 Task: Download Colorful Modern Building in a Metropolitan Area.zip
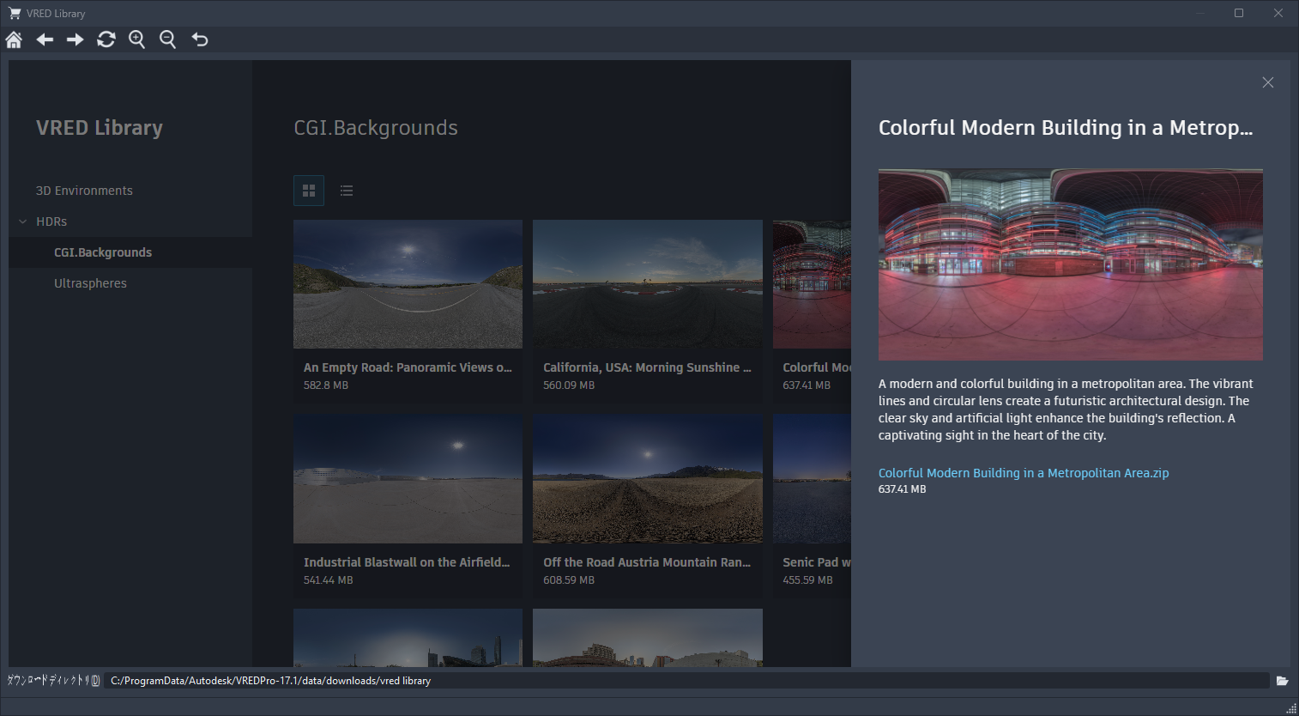point(1023,472)
